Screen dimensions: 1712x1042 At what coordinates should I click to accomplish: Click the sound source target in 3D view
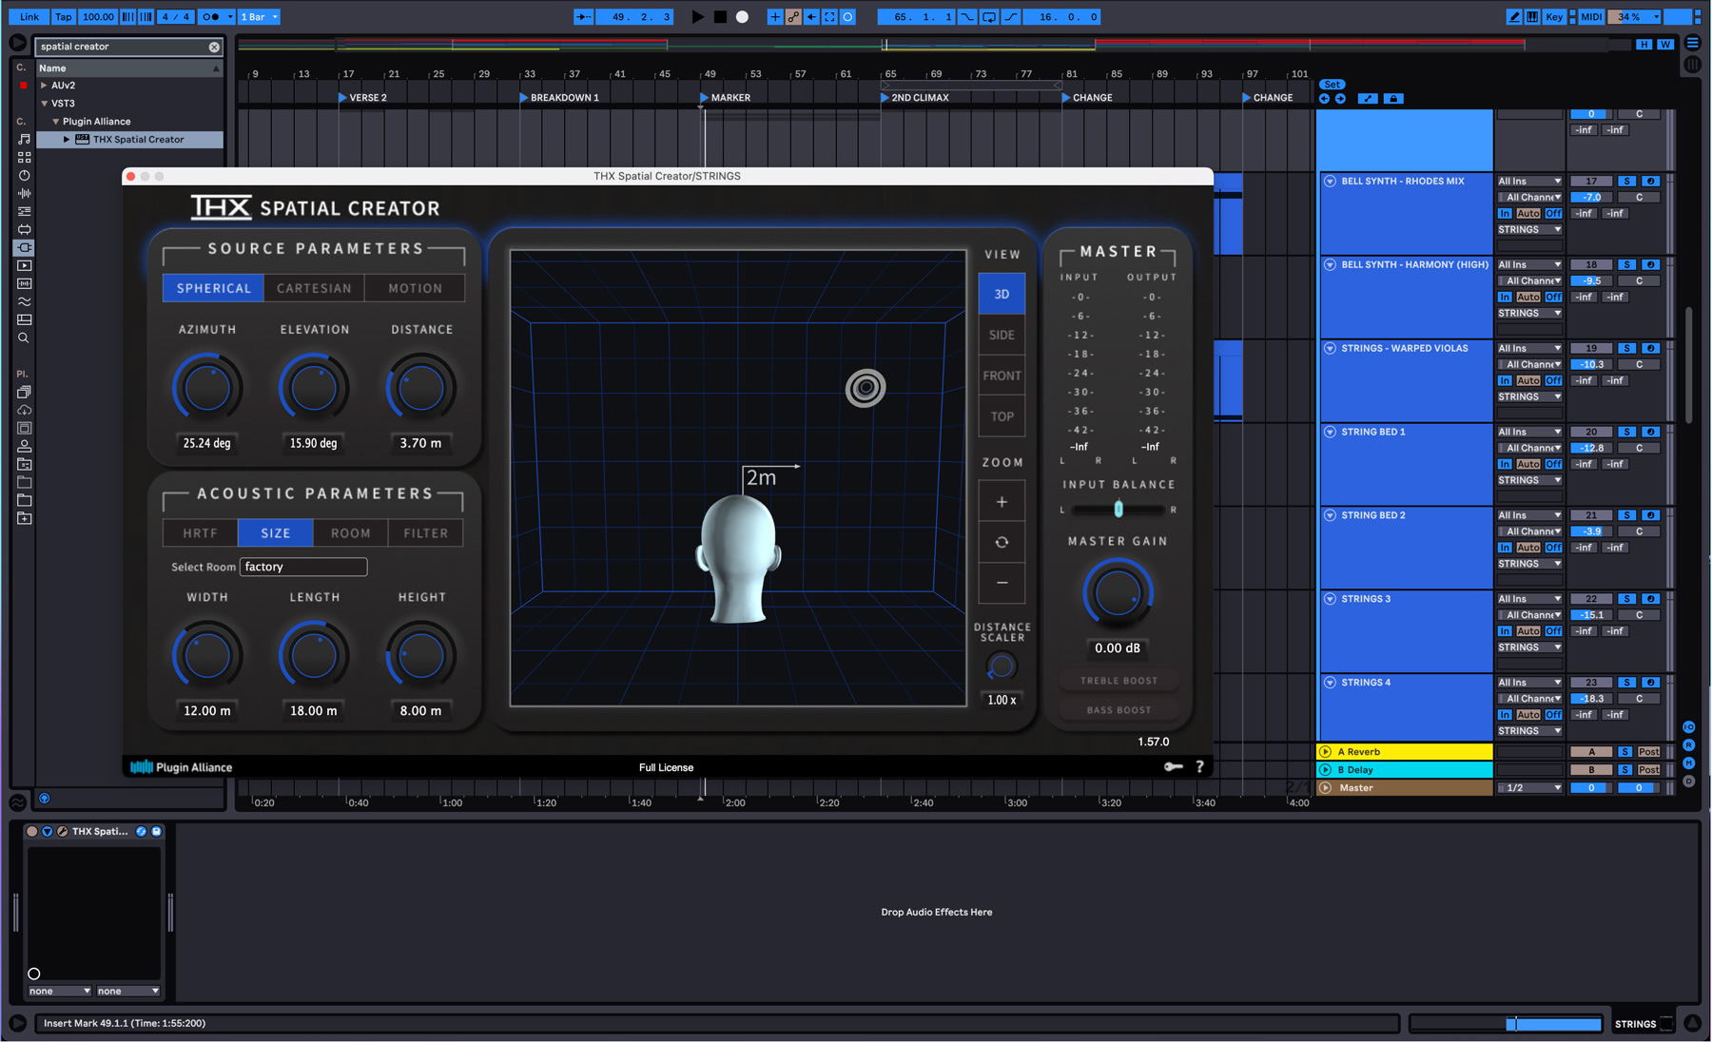point(865,387)
